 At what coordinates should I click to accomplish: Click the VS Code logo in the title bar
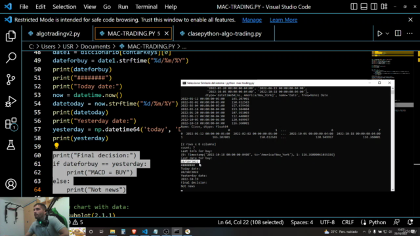(x=8, y=7)
